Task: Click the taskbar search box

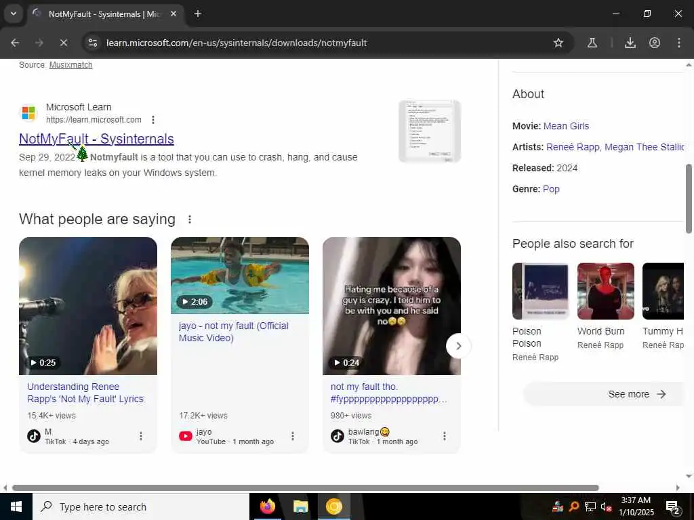Action: point(141,506)
